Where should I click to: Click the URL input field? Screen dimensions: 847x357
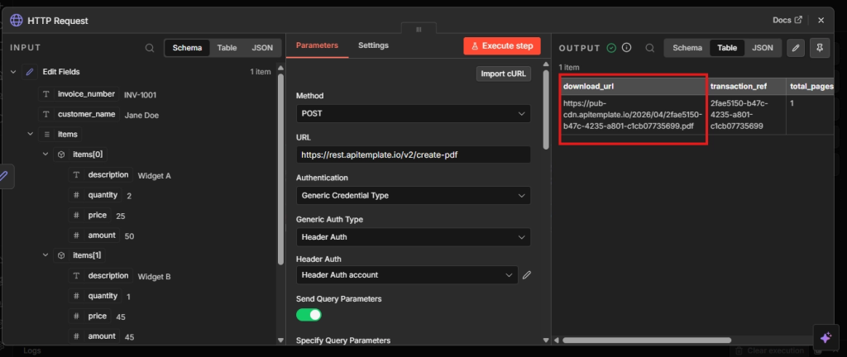tap(413, 155)
